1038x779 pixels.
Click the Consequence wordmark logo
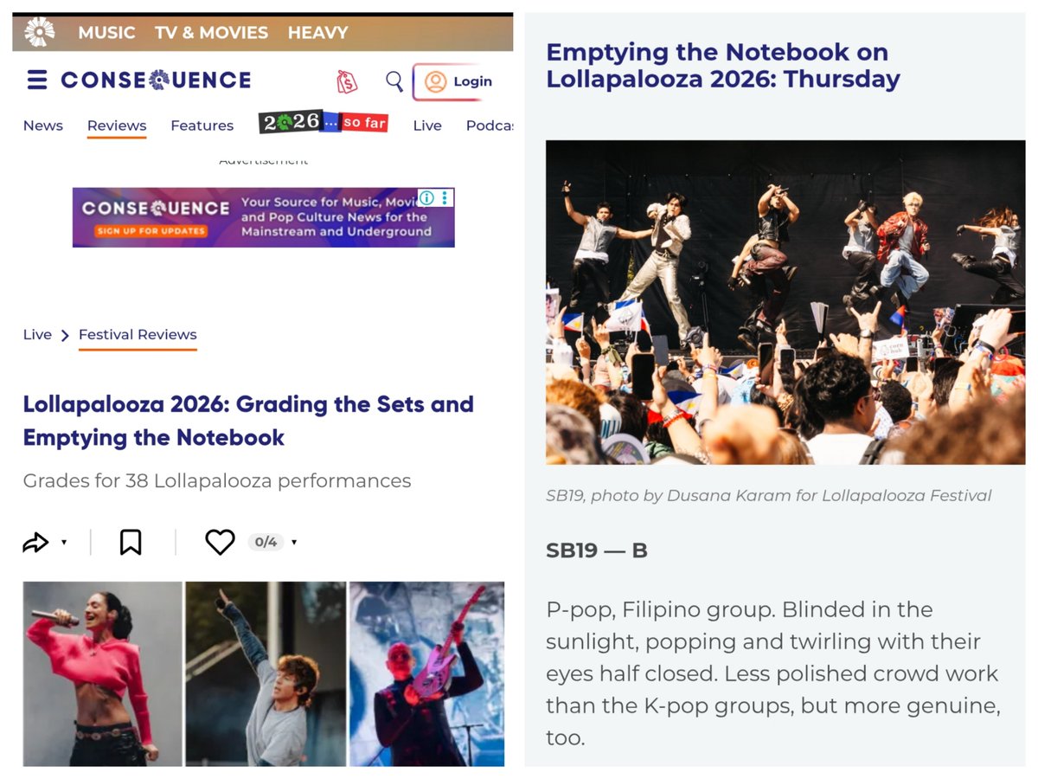156,80
